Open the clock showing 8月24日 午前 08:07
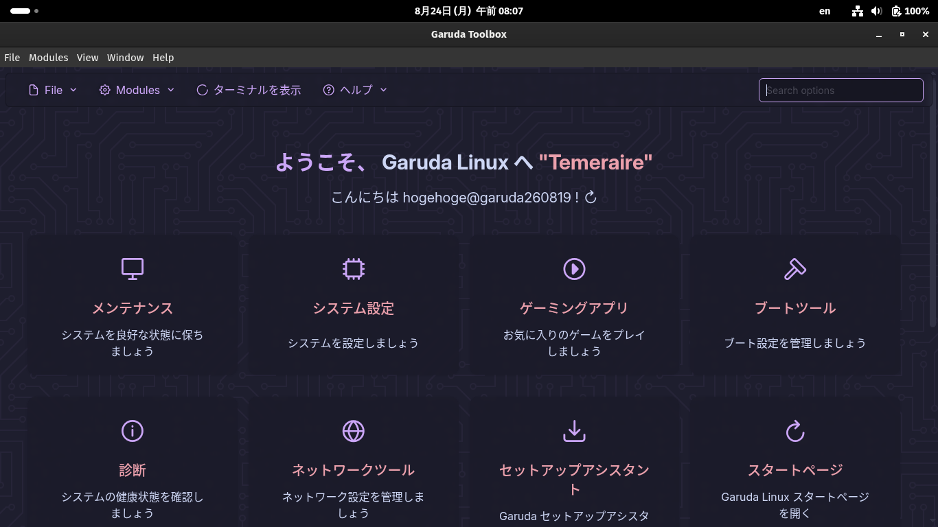This screenshot has height=527, width=938. (469, 11)
